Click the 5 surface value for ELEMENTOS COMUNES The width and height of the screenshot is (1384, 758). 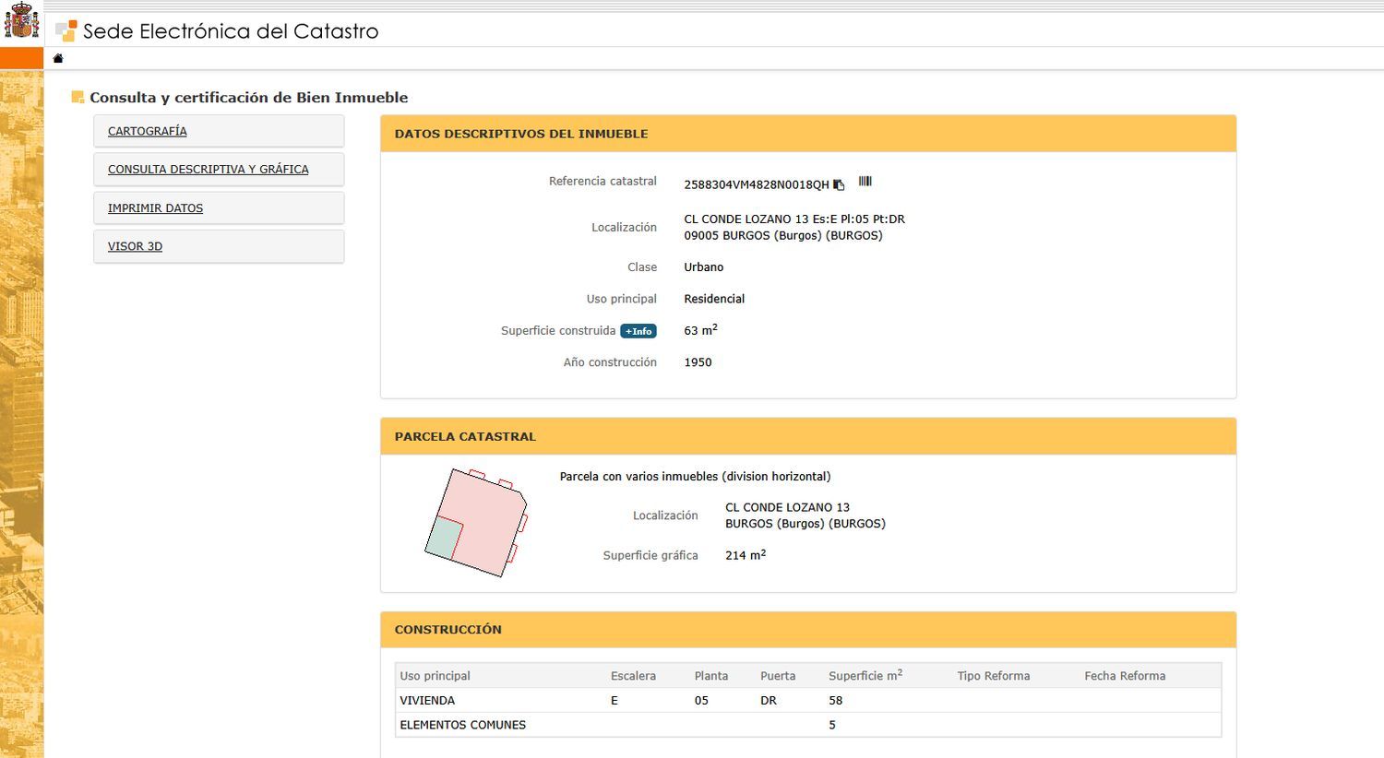pos(832,725)
